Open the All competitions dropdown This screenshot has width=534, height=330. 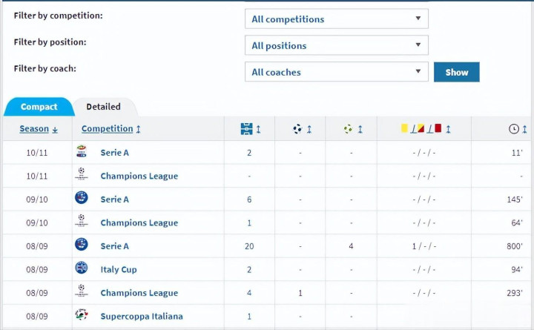[x=336, y=19]
